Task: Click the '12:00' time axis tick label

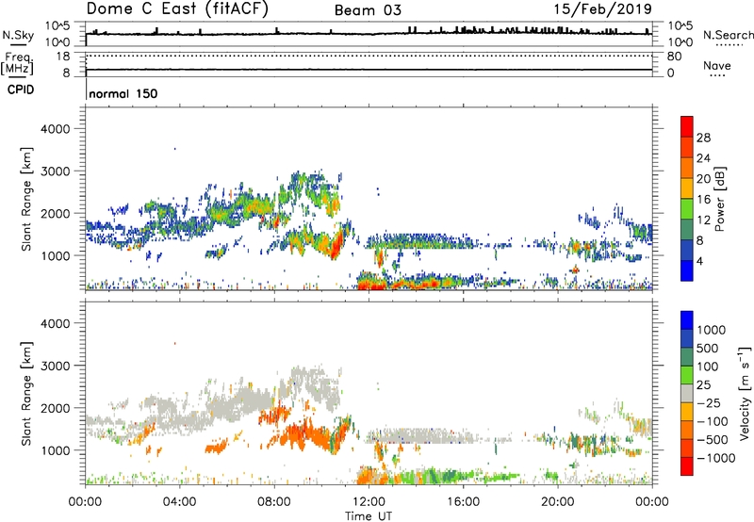Action: click(369, 502)
